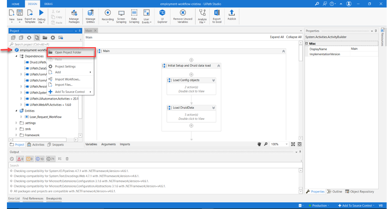Open Add submenu in context menu
Viewport: 387px width, 209px height.
point(70,72)
